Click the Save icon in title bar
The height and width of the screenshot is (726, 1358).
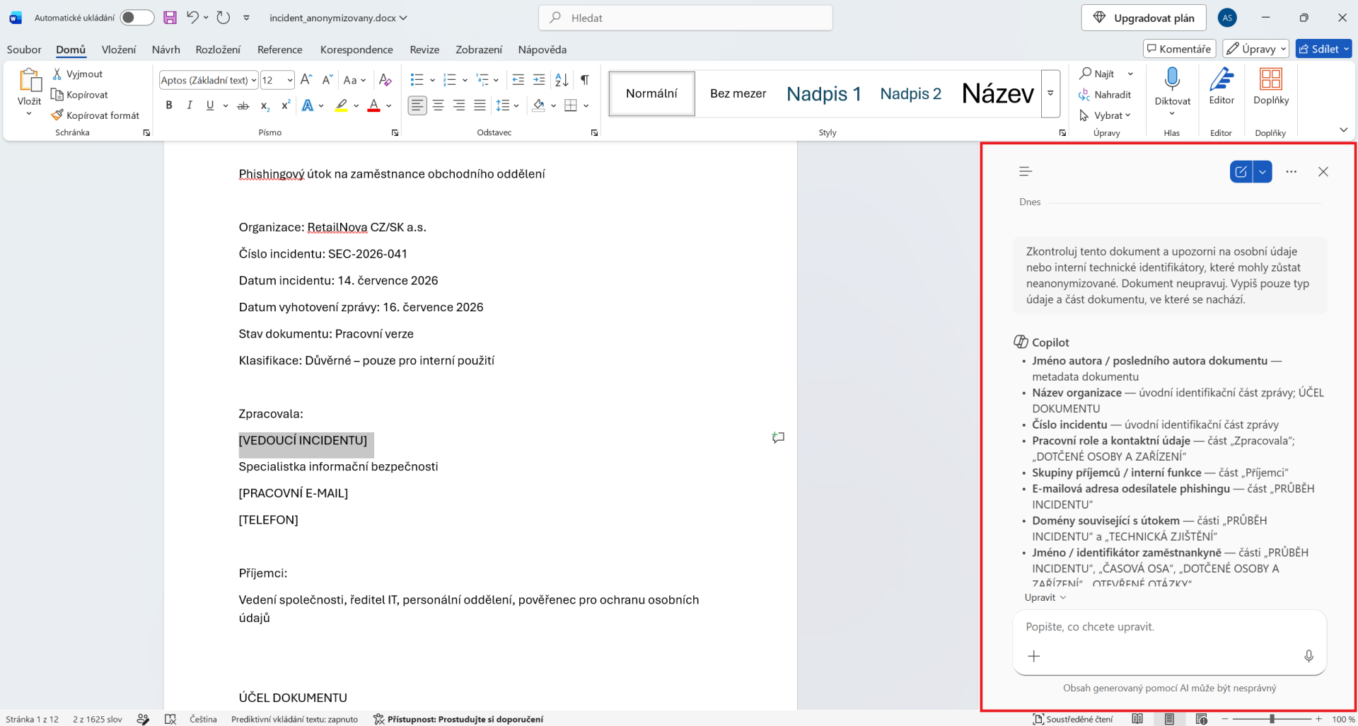[x=170, y=18]
